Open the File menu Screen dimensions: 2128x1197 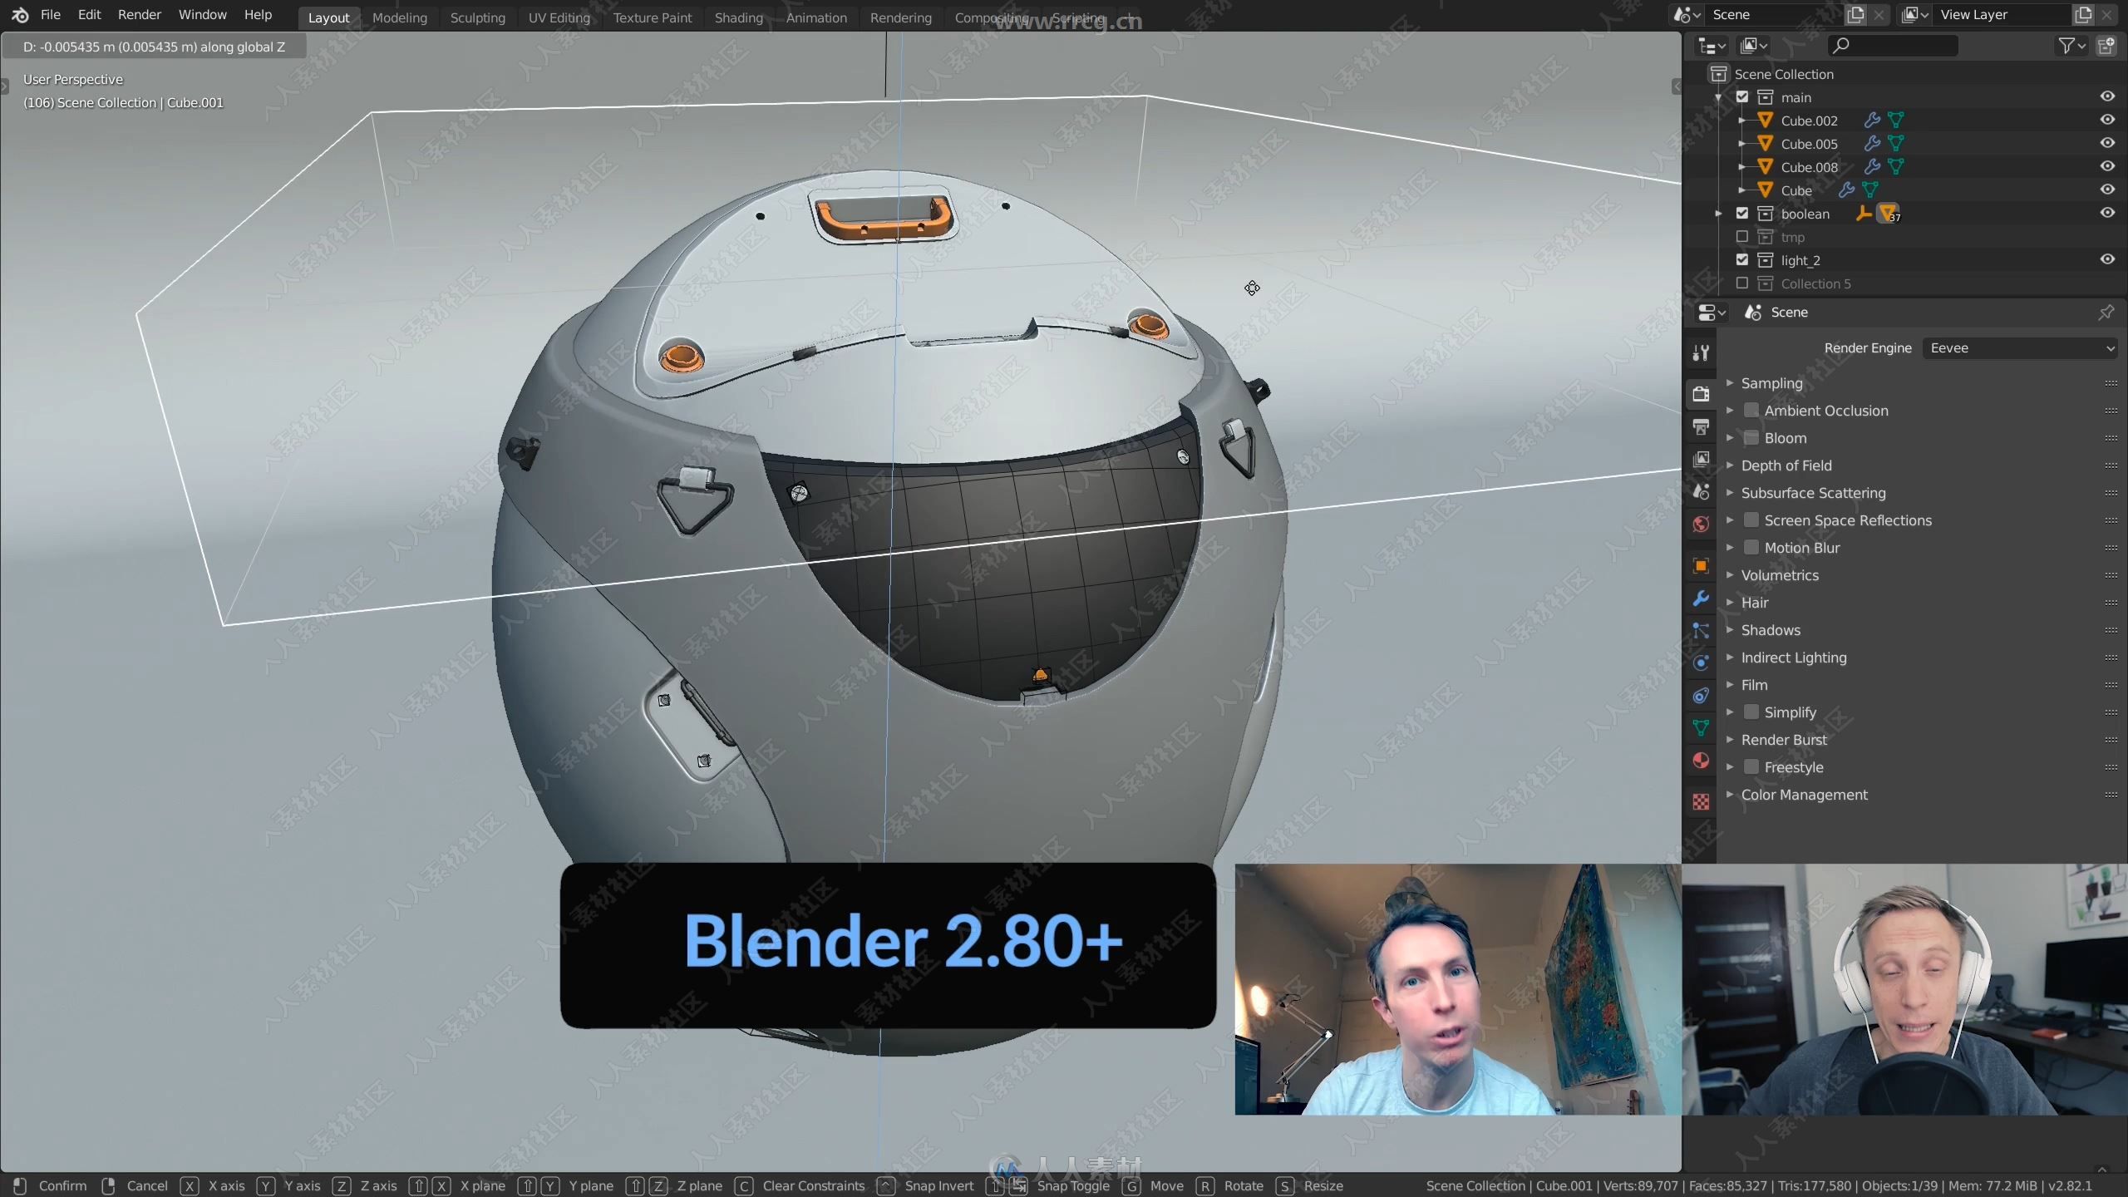pyautogui.click(x=51, y=15)
